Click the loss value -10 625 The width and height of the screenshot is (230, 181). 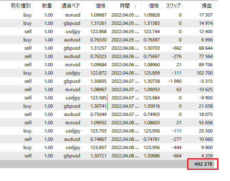(205, 89)
